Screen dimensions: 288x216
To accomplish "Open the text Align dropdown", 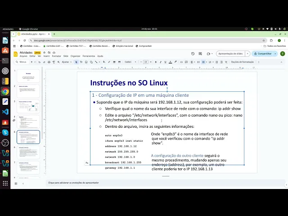I will pos(193,62).
